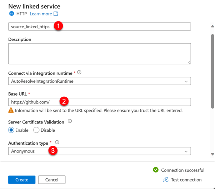Click info icon beside Authentication type

click(57, 142)
